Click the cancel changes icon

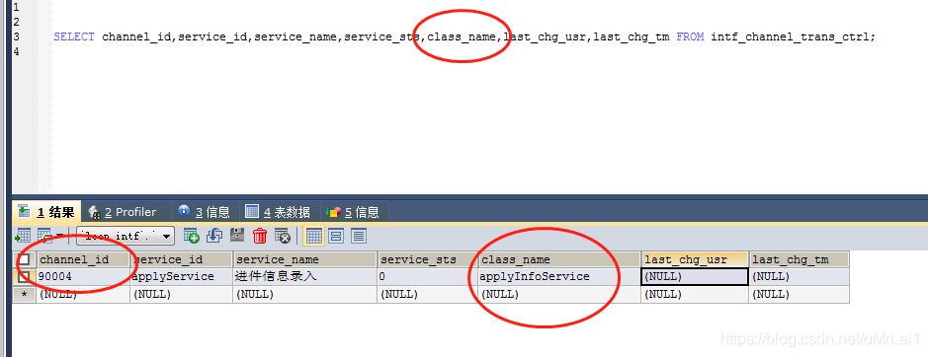pos(283,237)
